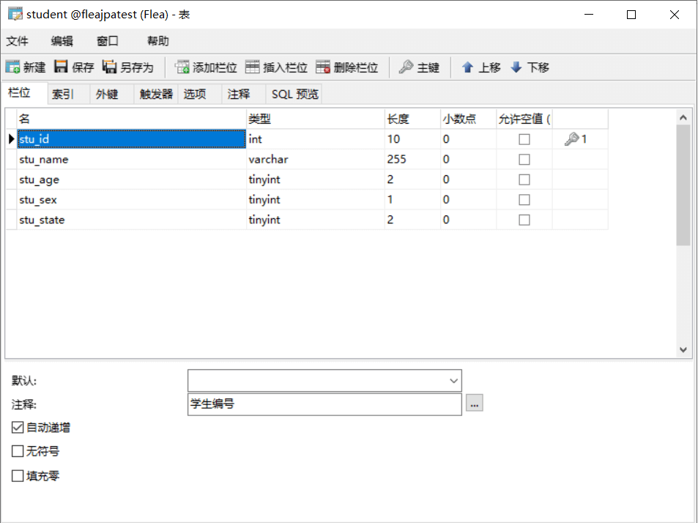This screenshot has height=523, width=698.
Task: Switch to the 索引 tab
Action: coord(63,94)
